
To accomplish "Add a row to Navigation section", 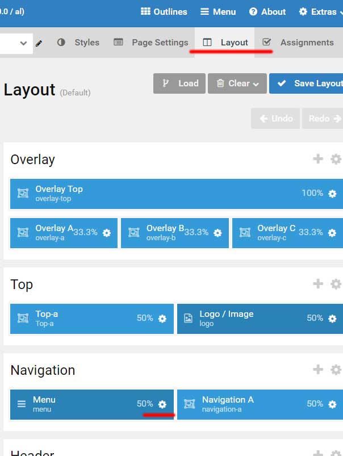I will pos(318,369).
